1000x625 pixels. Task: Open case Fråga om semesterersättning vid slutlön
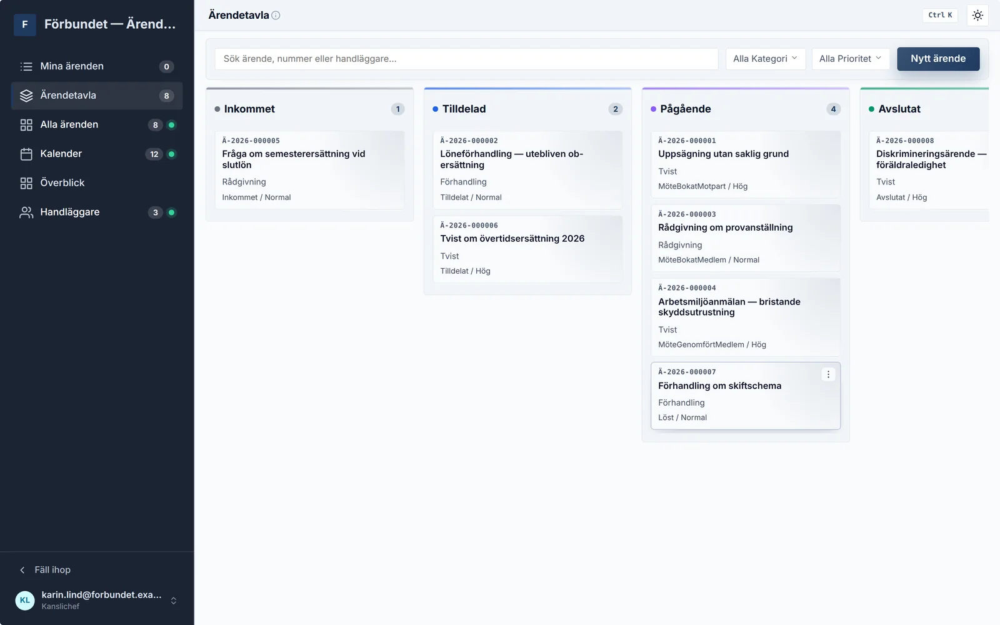(309, 169)
